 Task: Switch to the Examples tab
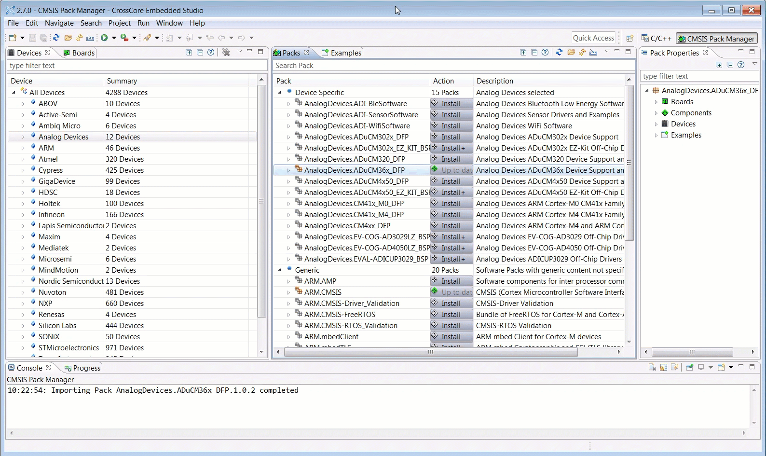[342, 53]
